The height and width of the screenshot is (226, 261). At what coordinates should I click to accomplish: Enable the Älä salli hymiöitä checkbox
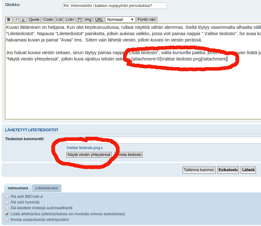(x=7, y=202)
